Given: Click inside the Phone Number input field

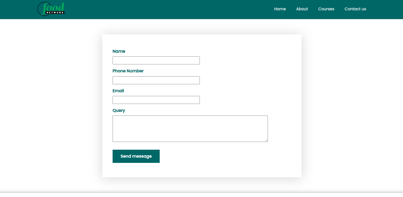Looking at the screenshot, I should [x=156, y=80].
